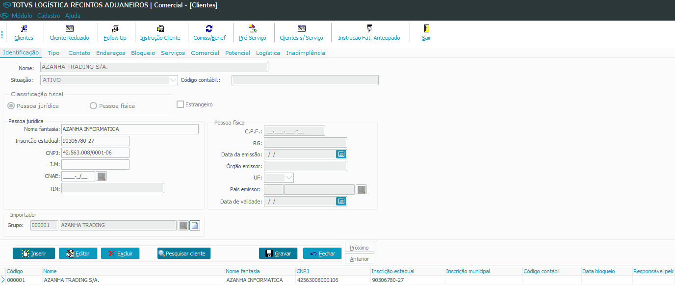This screenshot has width=675, height=305.
Task: Open Data da emissão calendar picker
Action: pos(341,154)
